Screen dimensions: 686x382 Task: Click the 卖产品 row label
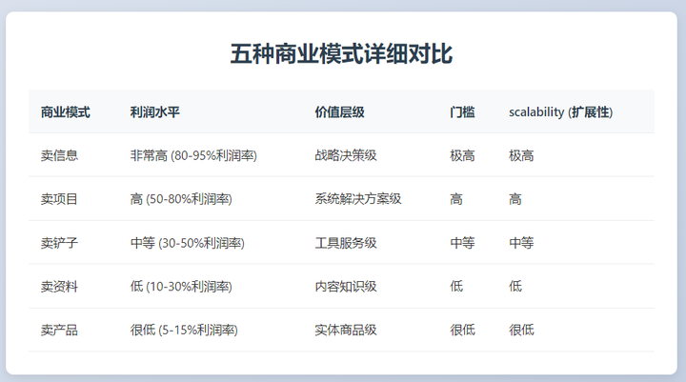[x=59, y=330]
